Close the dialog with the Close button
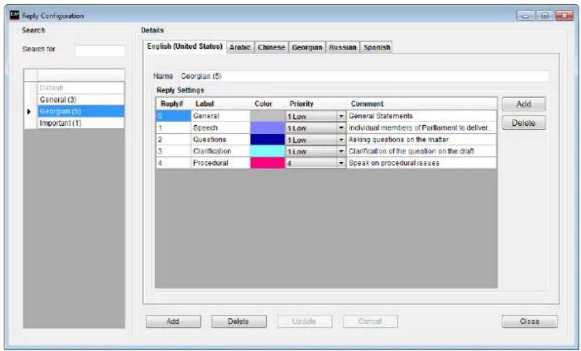 tap(530, 321)
